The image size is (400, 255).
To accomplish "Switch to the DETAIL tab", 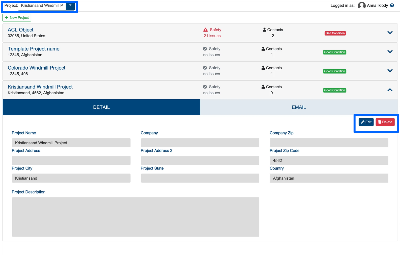I will (x=101, y=107).
